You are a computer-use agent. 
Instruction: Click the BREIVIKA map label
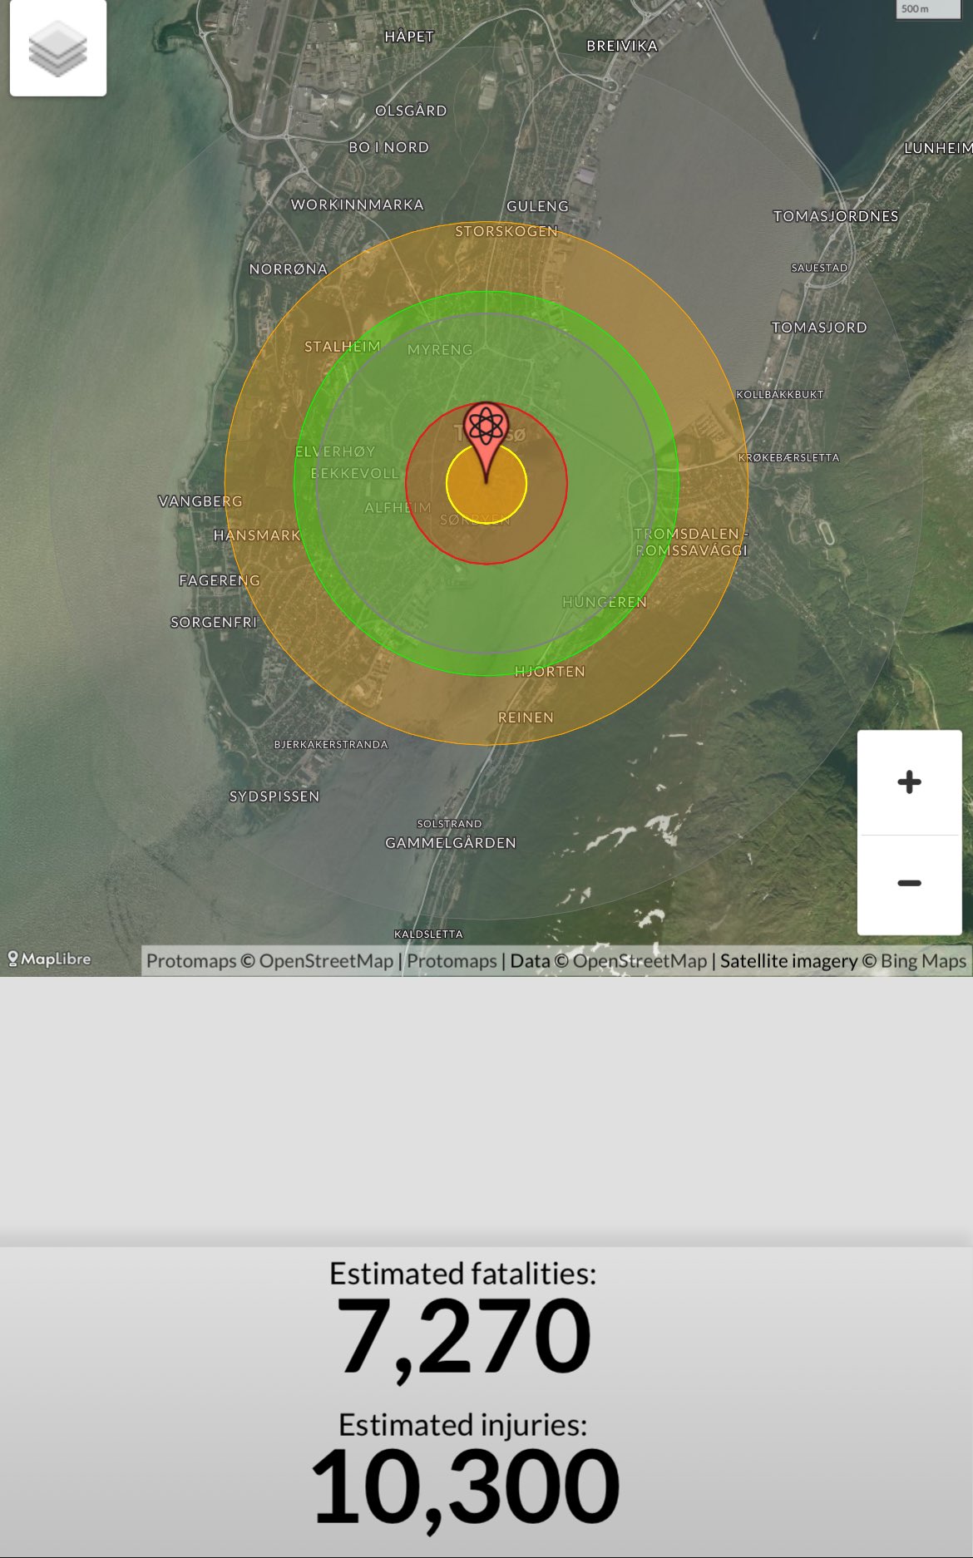click(621, 46)
